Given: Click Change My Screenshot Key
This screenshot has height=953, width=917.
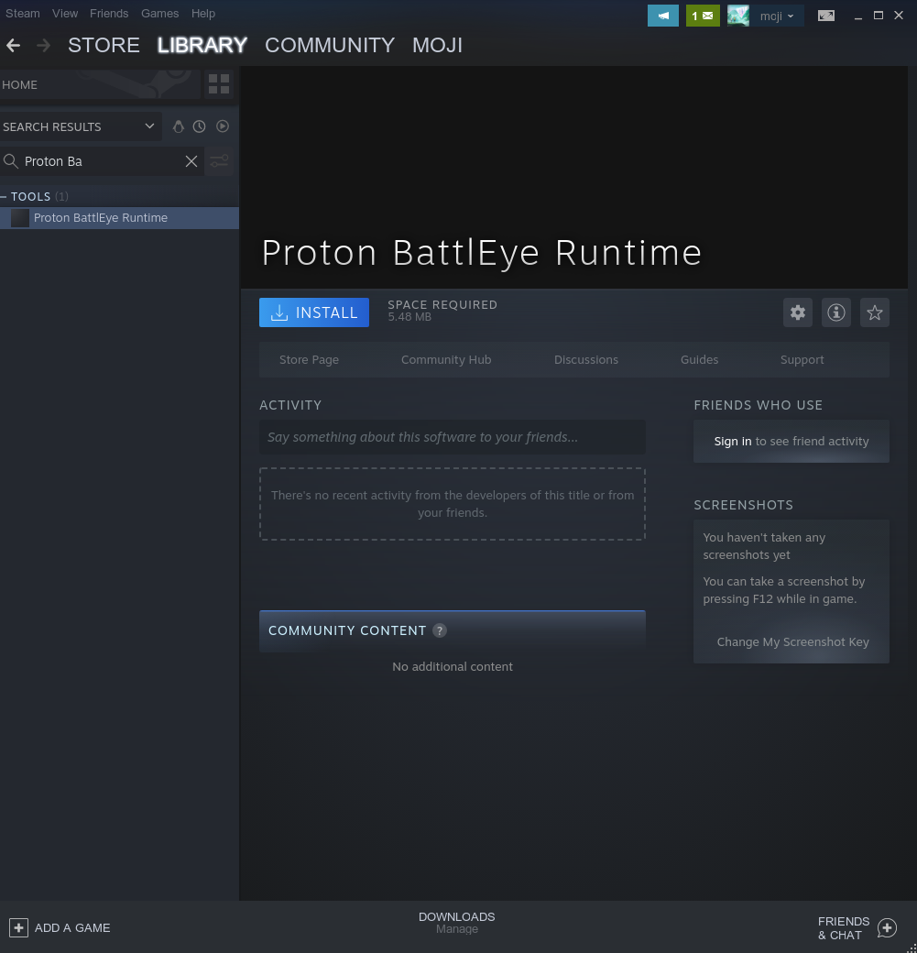Looking at the screenshot, I should (792, 641).
